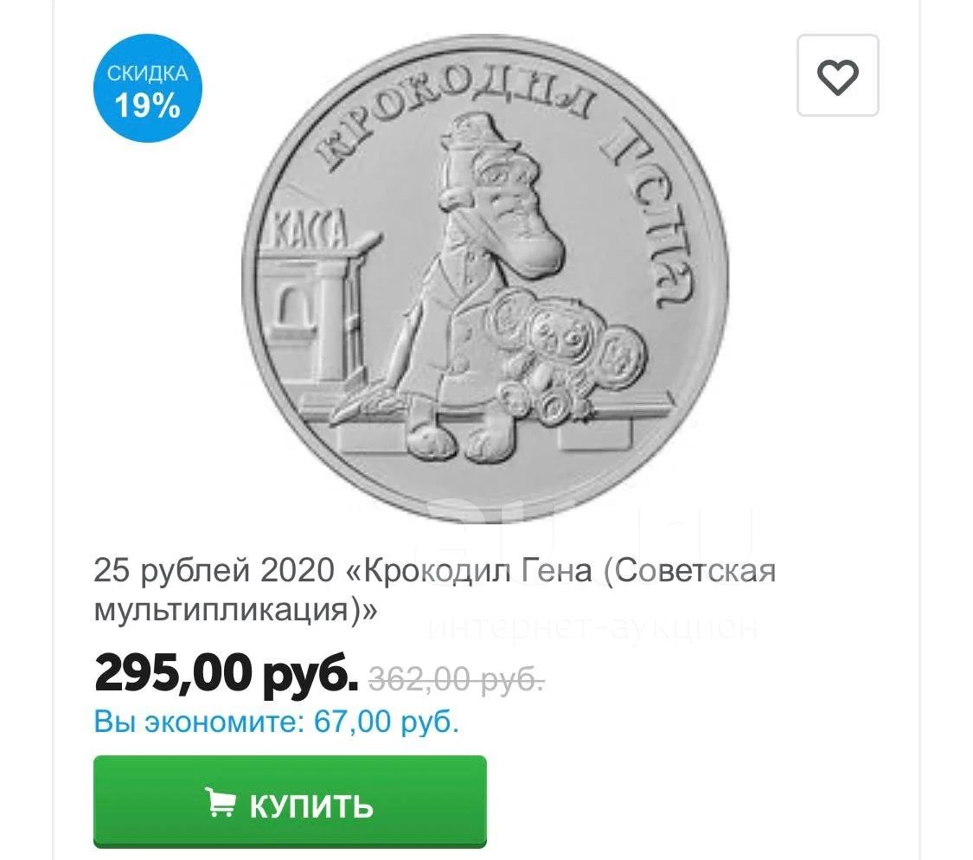973x860 pixels.
Task: Click the мультипликация)» second line of the title
Action: 235,609
